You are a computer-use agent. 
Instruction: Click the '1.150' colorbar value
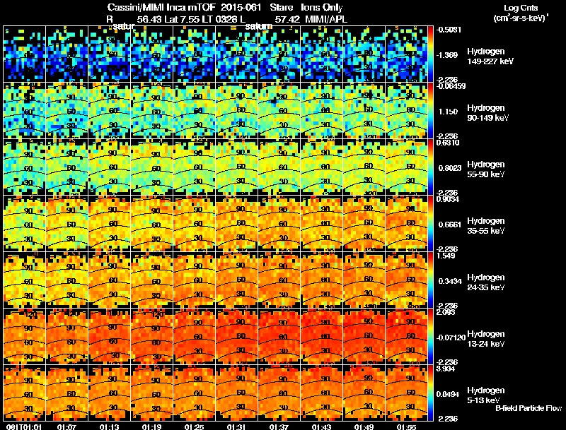coord(448,112)
